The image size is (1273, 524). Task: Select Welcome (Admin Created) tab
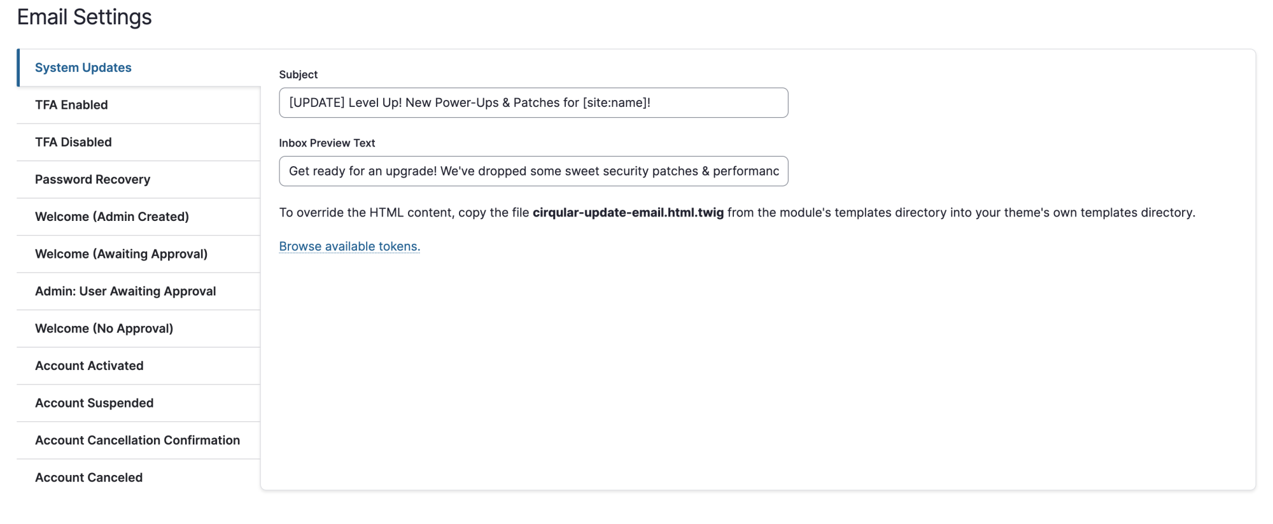pyautogui.click(x=139, y=216)
